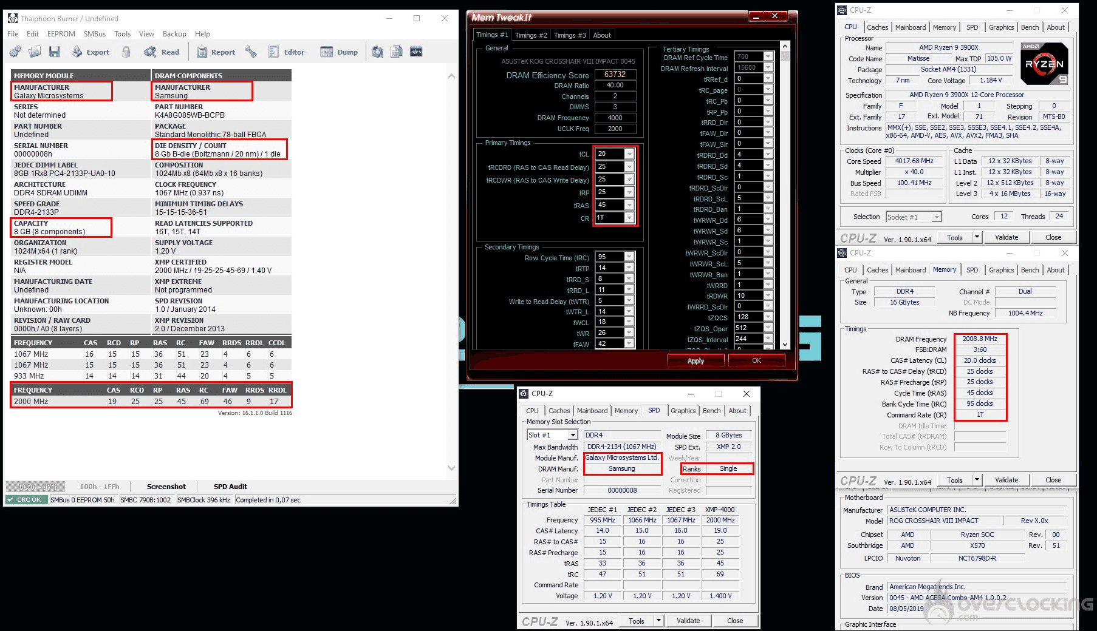Open the SMBus menu

95,34
